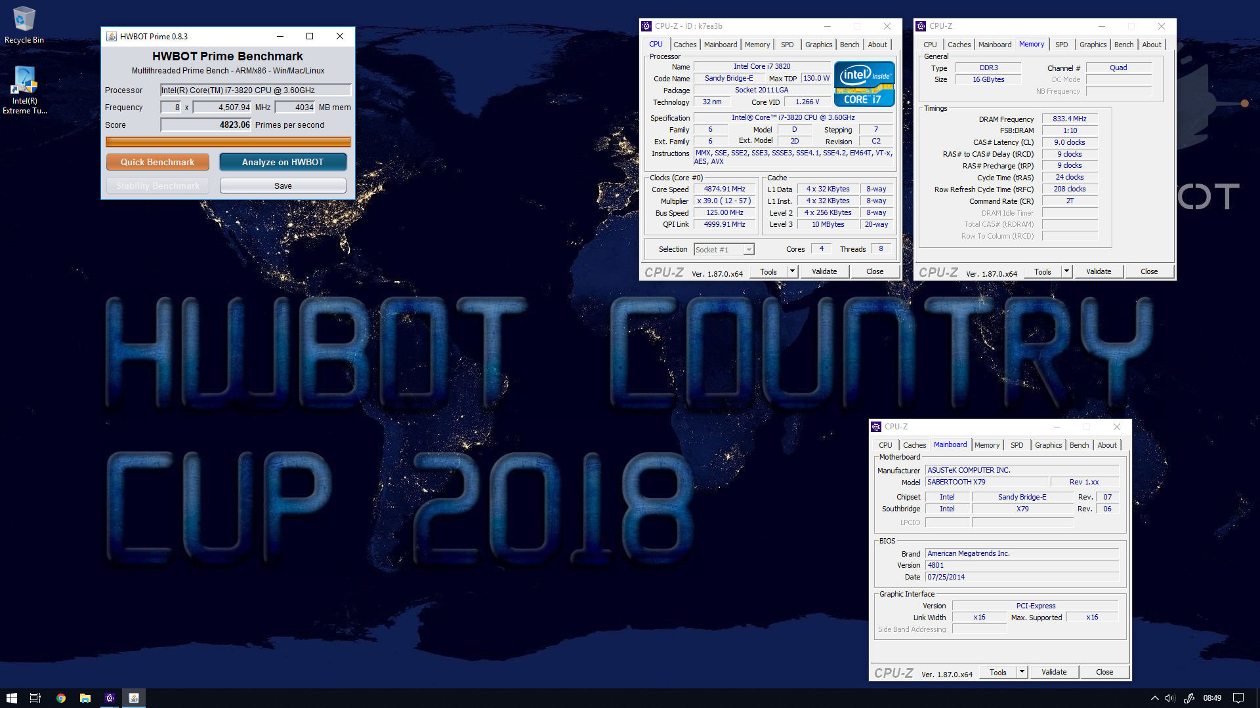Launch Google Chrome from taskbar
This screenshot has width=1260, height=708.
tap(60, 698)
